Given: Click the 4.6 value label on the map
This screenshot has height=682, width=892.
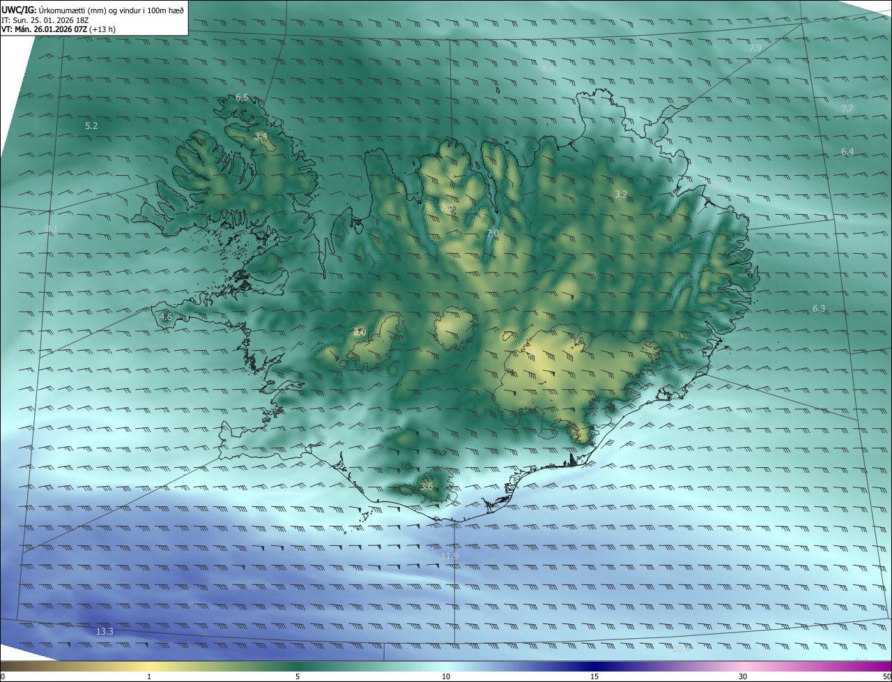Looking at the screenshot, I should 166,317.
